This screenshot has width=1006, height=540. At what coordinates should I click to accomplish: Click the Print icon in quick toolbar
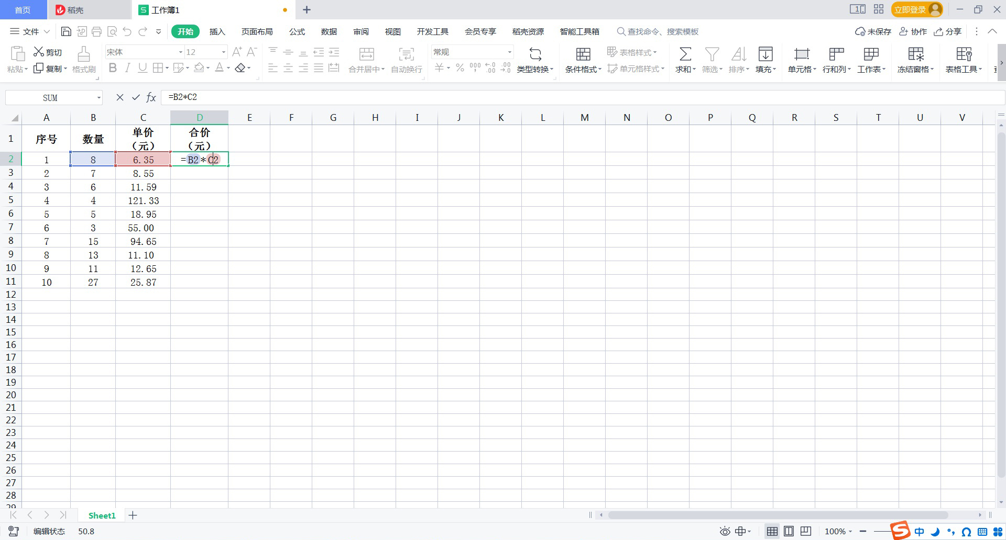tap(96, 31)
